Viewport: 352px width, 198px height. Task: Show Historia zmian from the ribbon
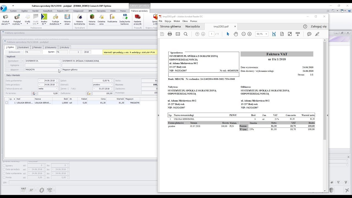(67, 20)
